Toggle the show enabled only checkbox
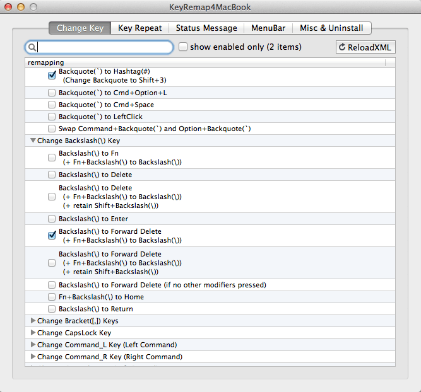Image resolution: width=421 pixels, height=392 pixels. [x=183, y=47]
